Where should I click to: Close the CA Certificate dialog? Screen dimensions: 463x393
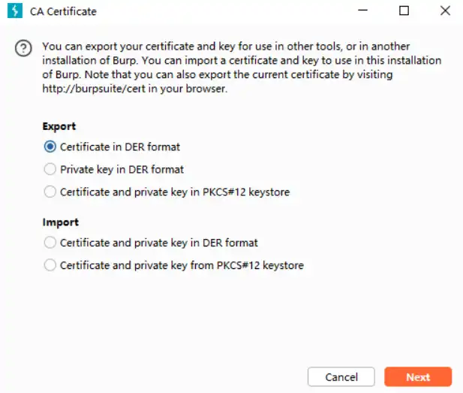[x=445, y=11]
